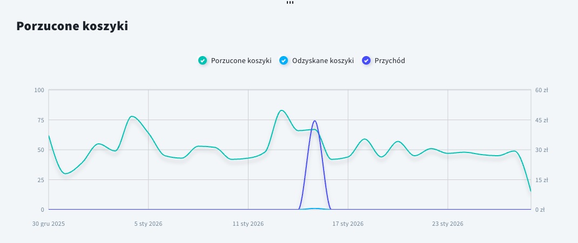Click the Przychód legend text label
Screen dimensions: 578x243
(389, 61)
